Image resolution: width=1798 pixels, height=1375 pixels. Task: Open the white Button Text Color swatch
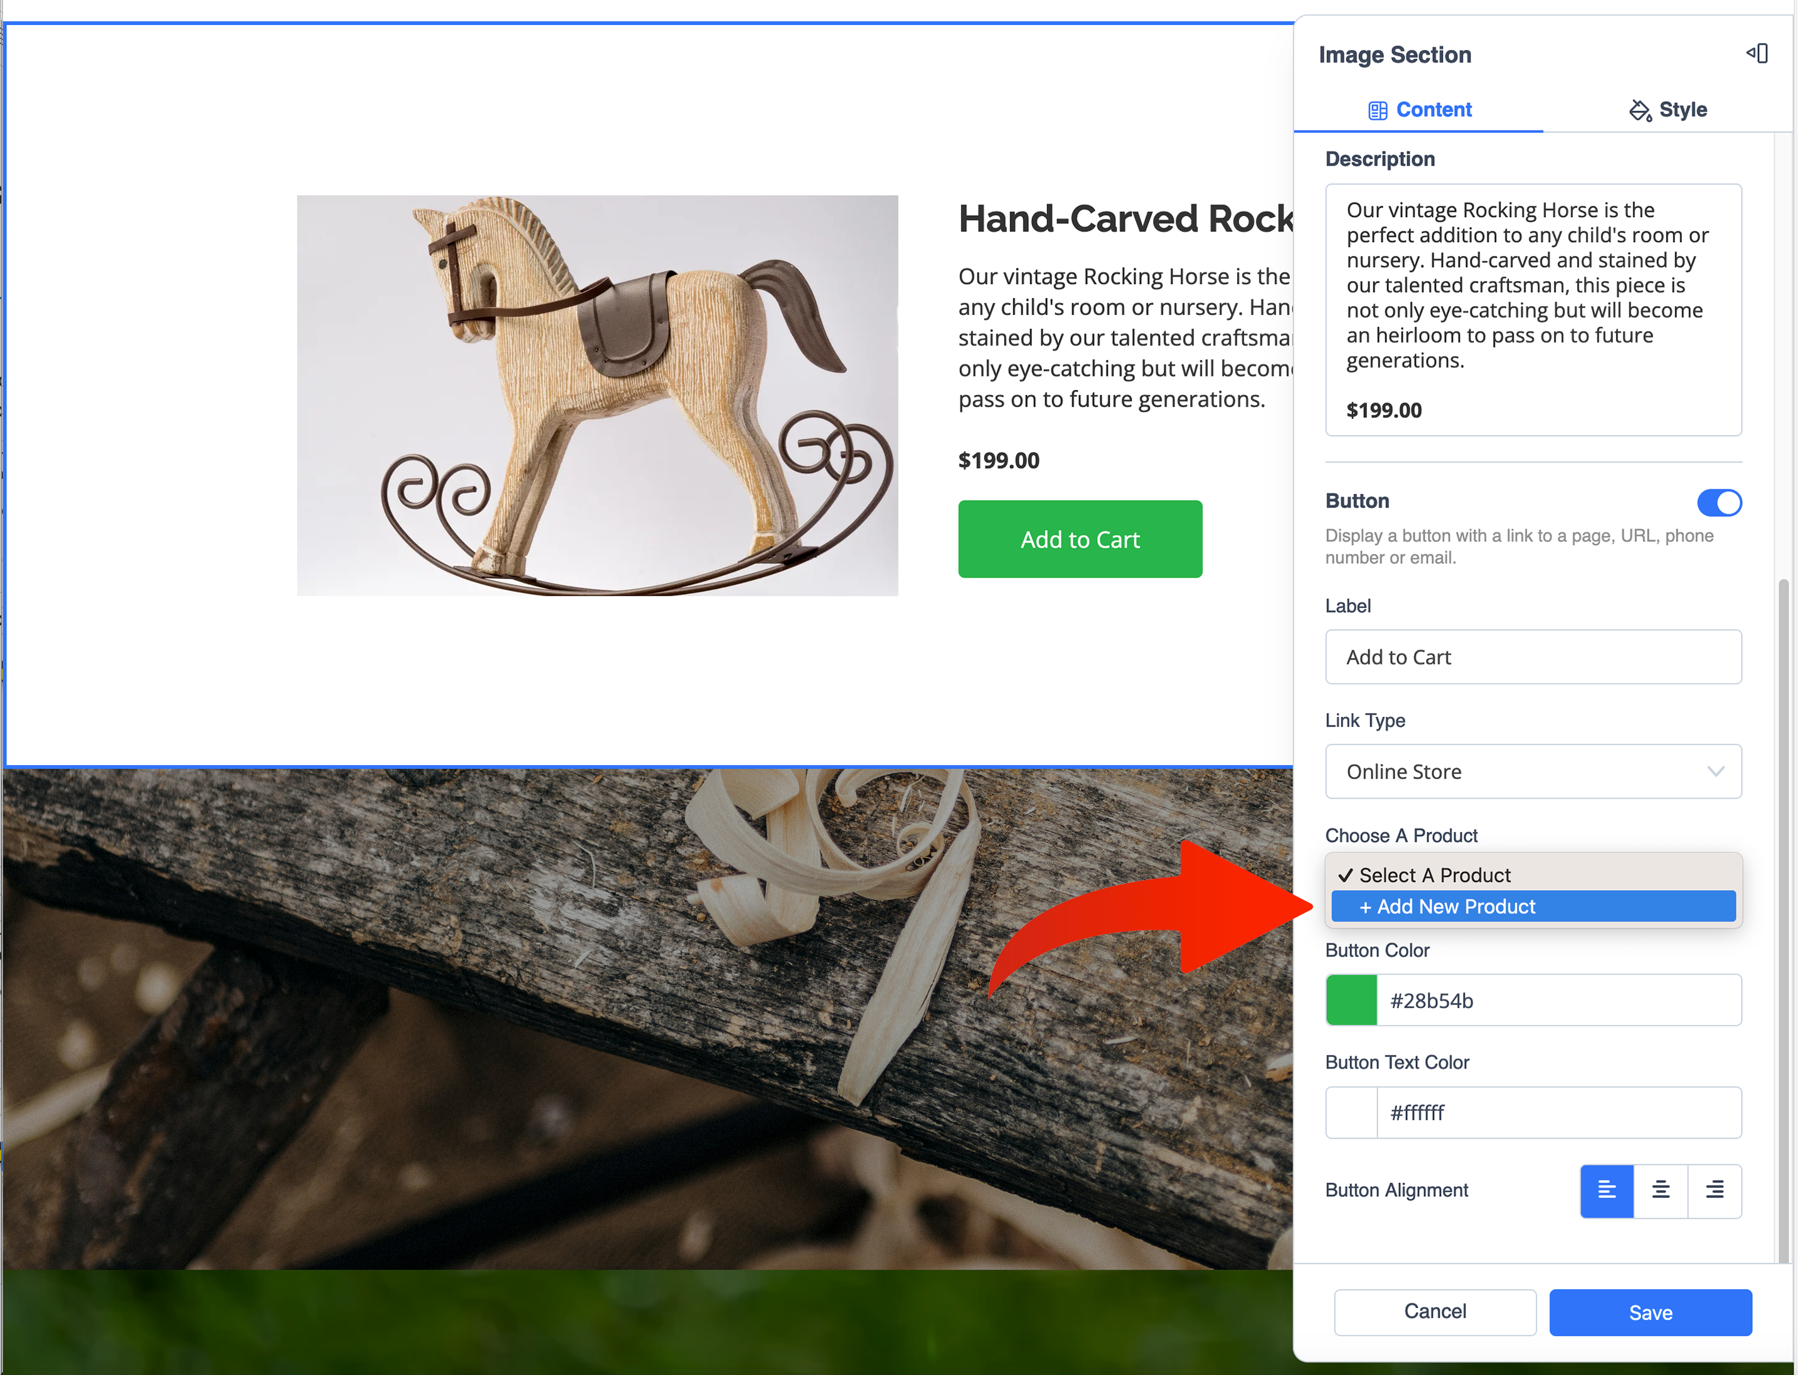[x=1351, y=1112]
